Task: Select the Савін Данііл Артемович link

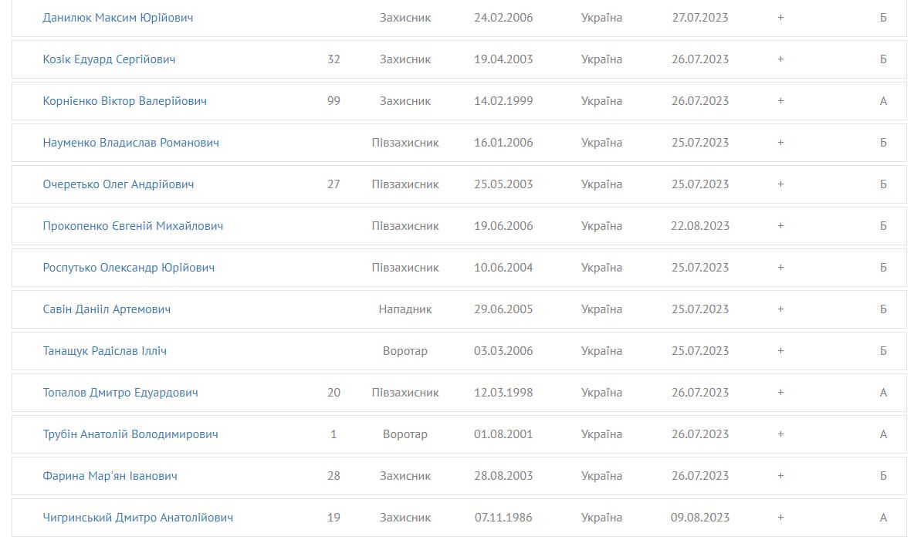Action: click(x=107, y=309)
